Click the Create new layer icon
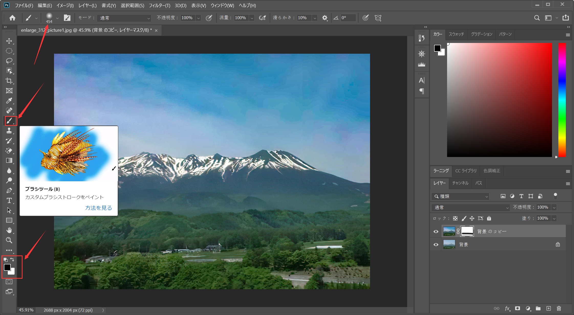 click(x=548, y=309)
